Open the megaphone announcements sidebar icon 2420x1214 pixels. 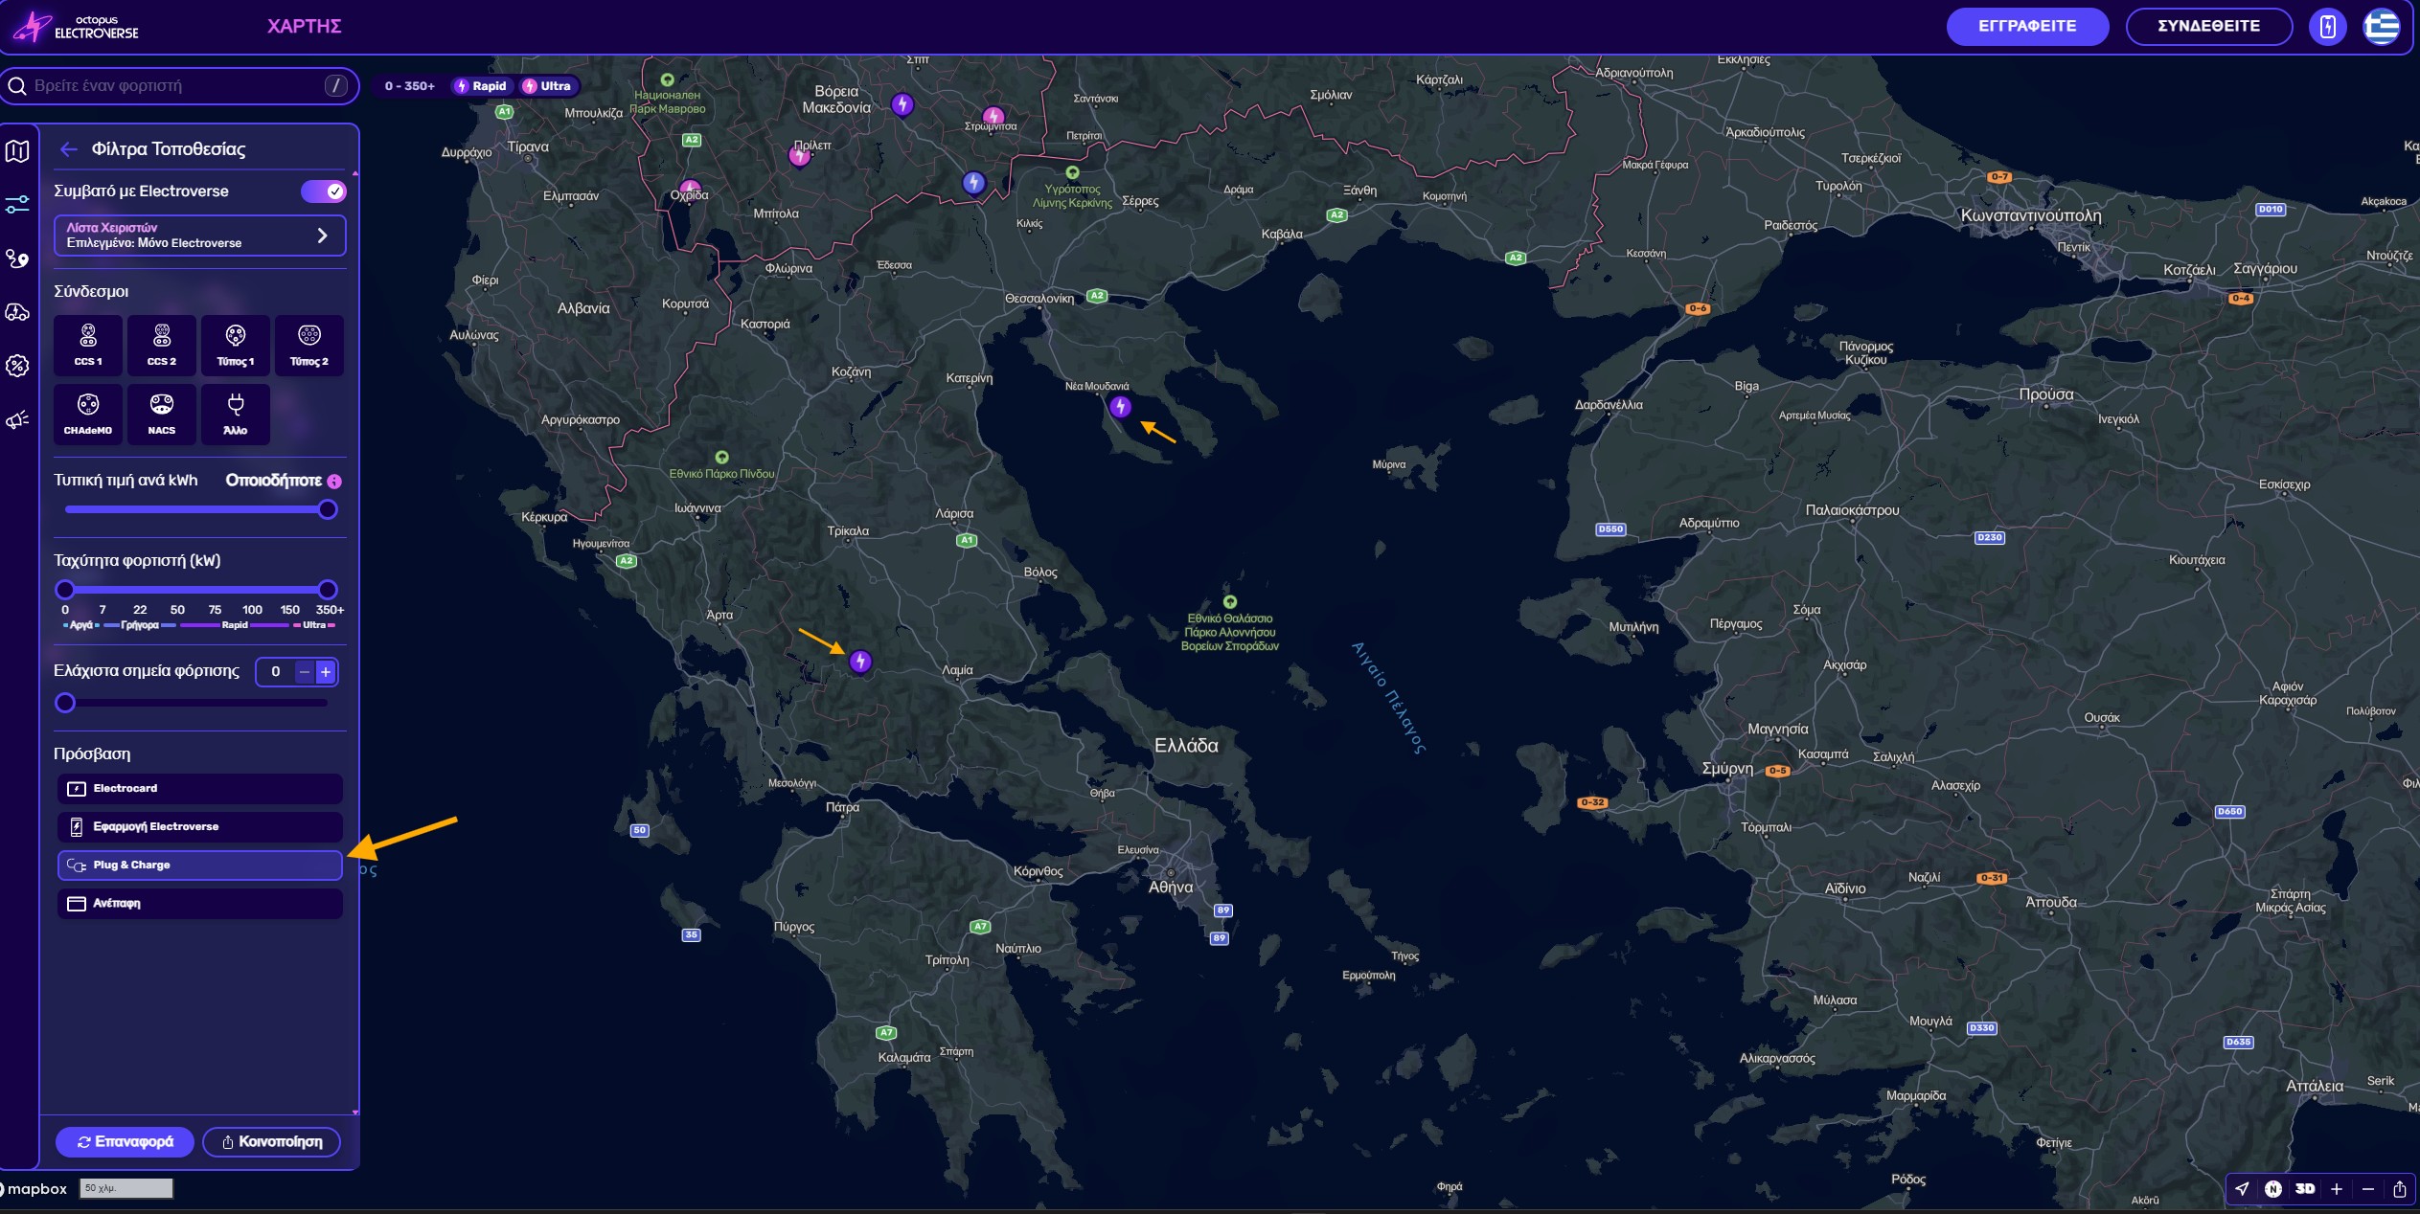(x=17, y=420)
